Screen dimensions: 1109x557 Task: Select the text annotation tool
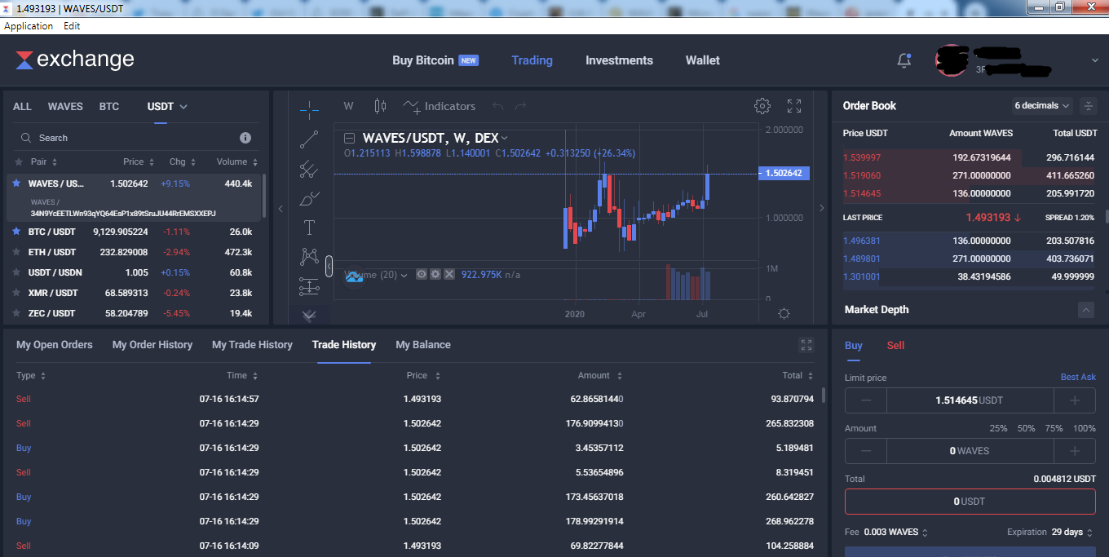coord(309,228)
